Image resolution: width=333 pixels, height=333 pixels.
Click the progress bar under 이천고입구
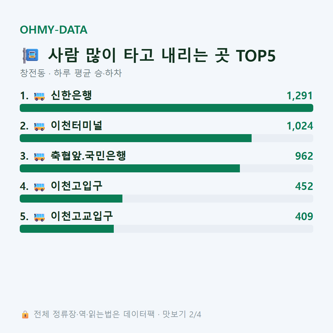(x=166, y=199)
